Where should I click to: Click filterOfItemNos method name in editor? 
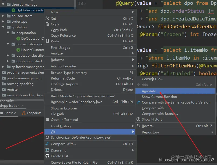tap(174, 66)
